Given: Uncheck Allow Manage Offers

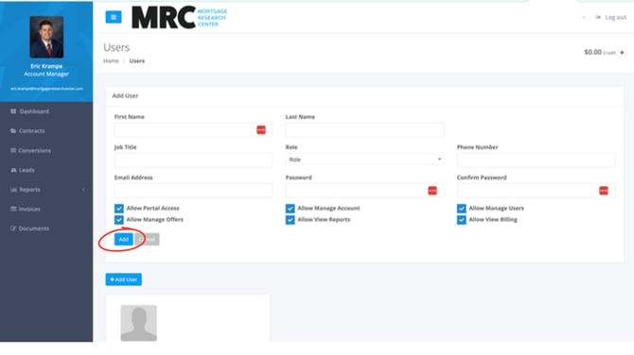Looking at the screenshot, I should point(119,219).
